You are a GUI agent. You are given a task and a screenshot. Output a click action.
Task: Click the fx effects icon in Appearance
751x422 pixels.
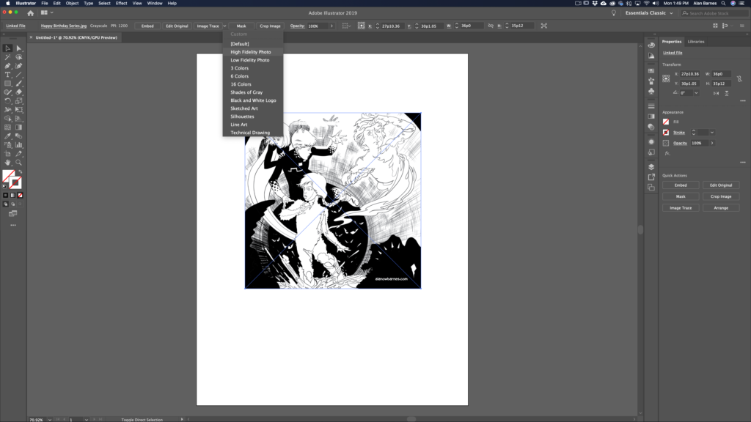667,153
